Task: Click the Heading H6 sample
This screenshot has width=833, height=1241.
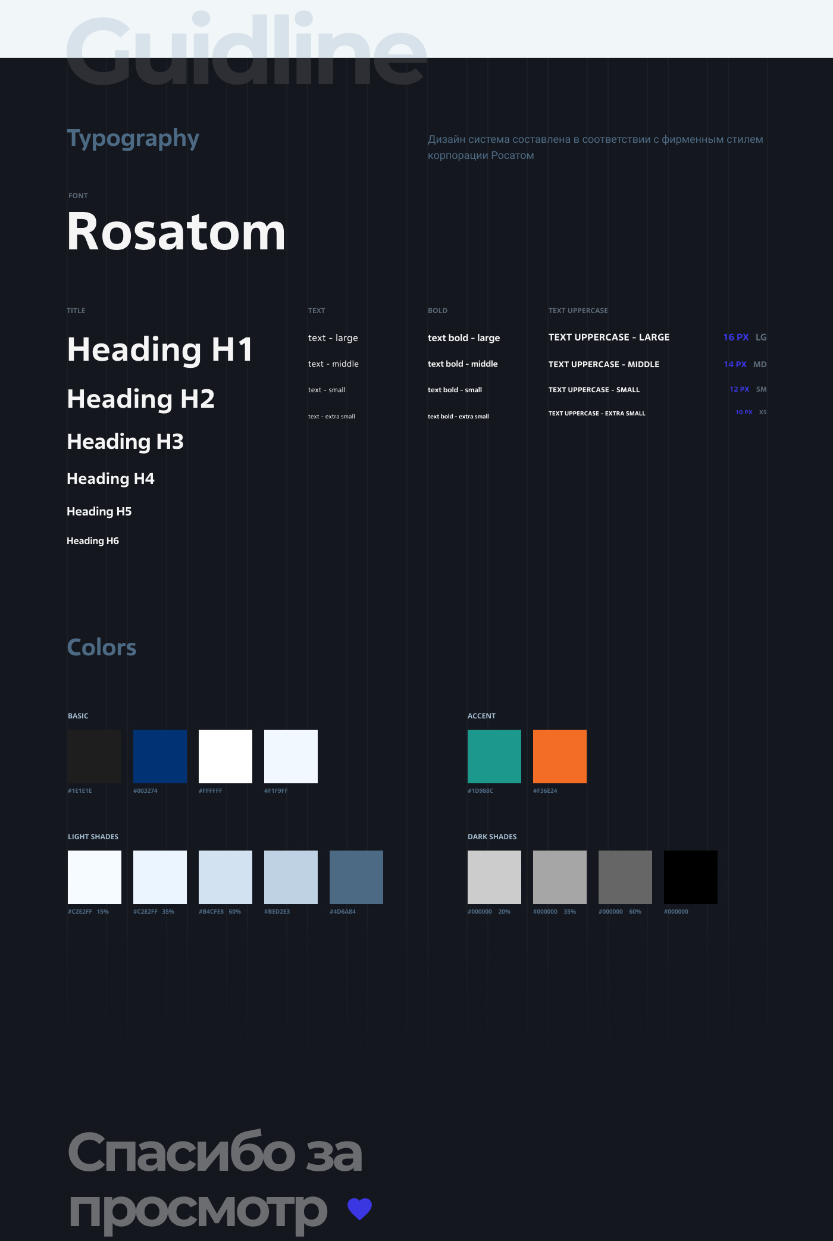Action: [x=93, y=541]
